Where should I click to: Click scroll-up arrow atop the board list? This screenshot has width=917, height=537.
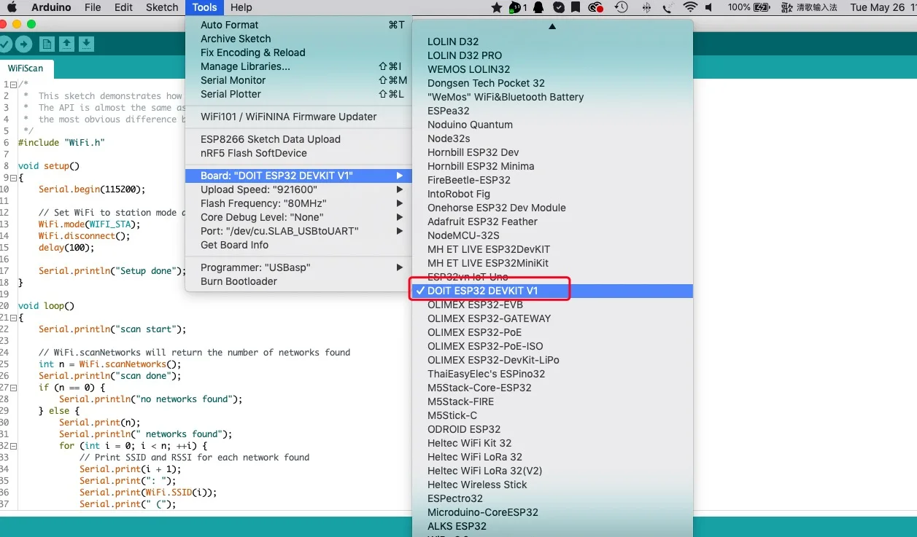pos(552,26)
